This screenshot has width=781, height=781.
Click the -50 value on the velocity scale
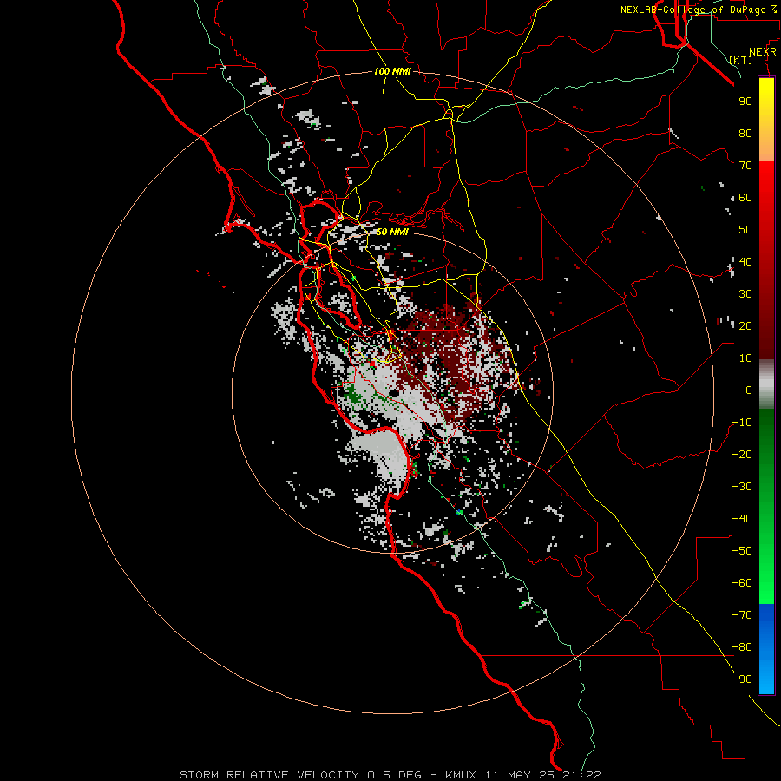click(742, 551)
